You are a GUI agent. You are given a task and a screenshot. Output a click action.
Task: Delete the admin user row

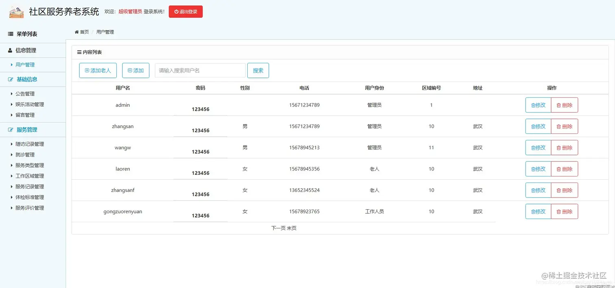[565, 105]
